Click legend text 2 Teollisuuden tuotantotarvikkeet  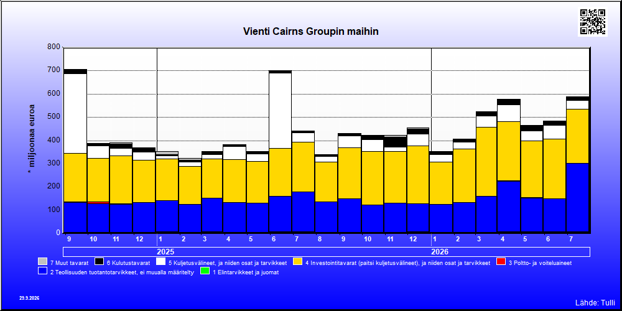(122, 272)
